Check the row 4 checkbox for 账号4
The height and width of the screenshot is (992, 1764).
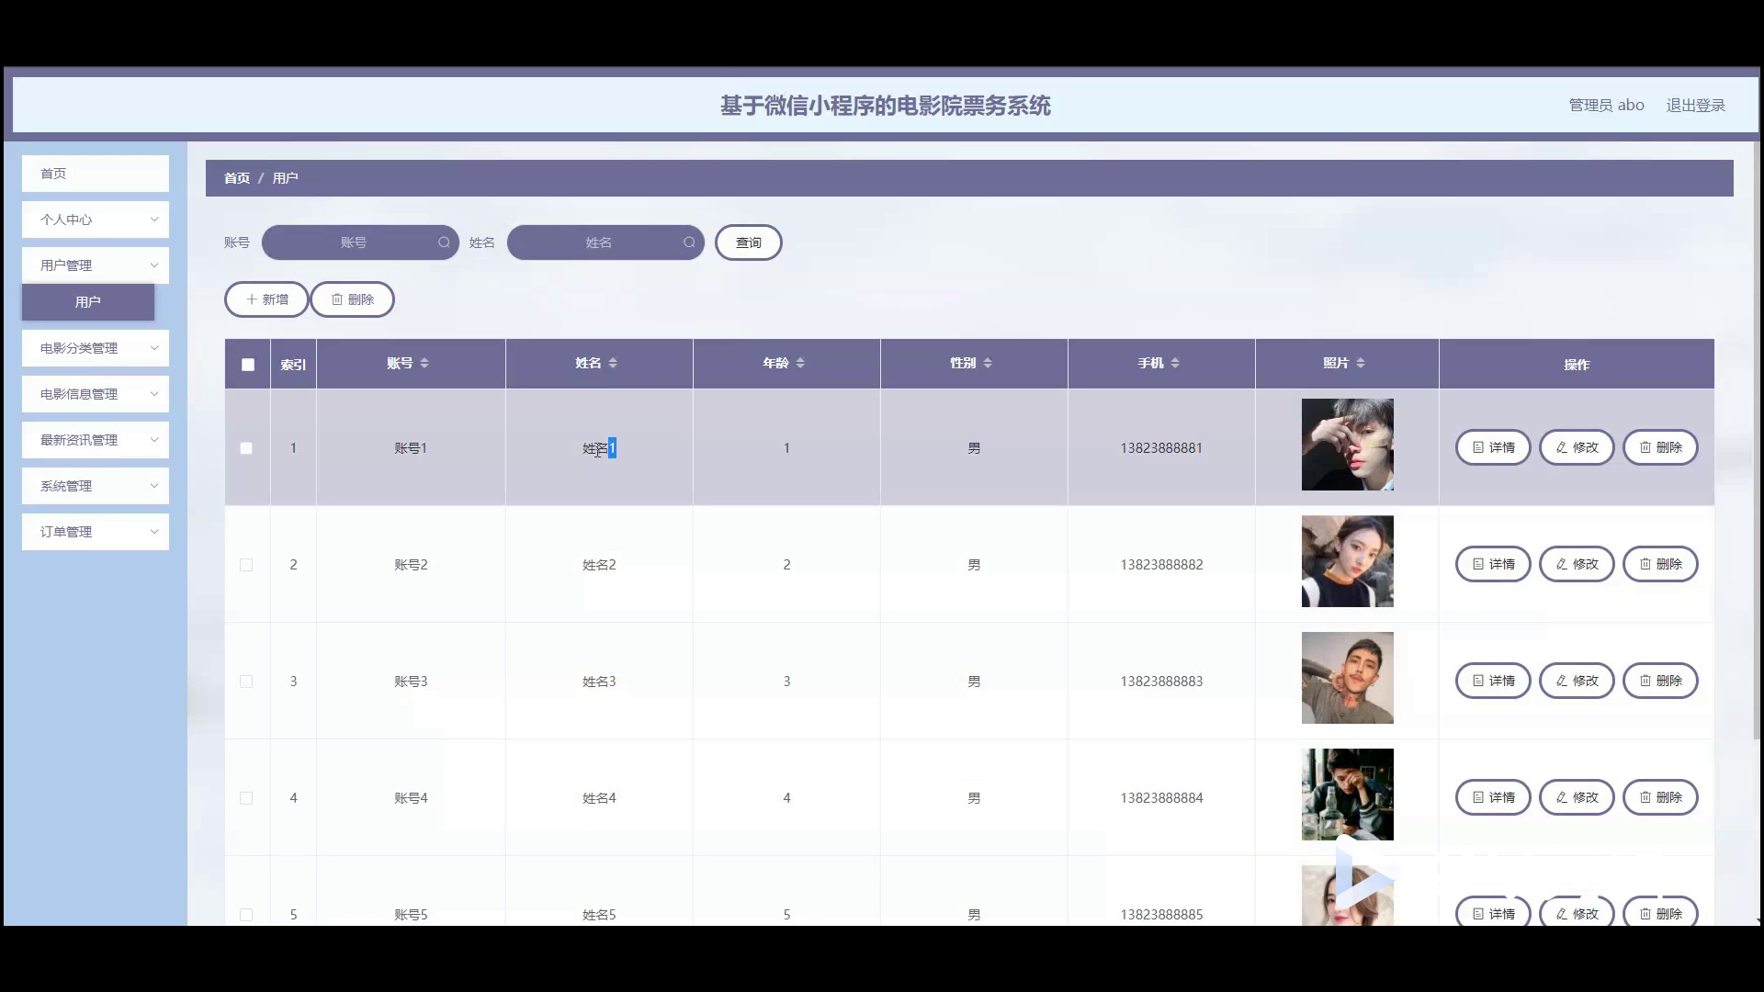pyautogui.click(x=246, y=798)
